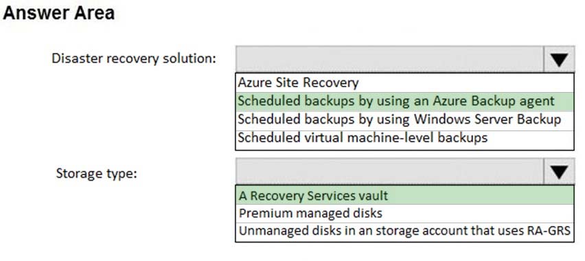Select the highlighted green Recovery Services vault row
The image size is (585, 261).
click(405, 195)
